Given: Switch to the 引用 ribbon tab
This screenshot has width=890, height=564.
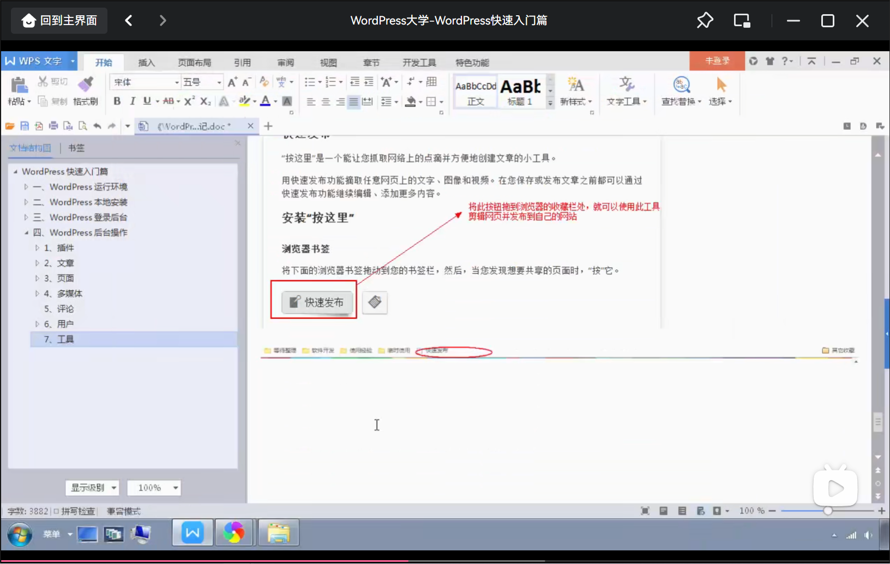Looking at the screenshot, I should click(x=242, y=63).
